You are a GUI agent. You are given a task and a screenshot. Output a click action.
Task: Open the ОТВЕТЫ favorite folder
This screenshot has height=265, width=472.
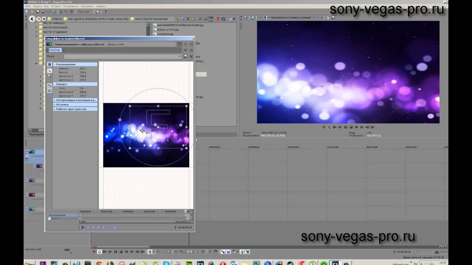tap(54, 19)
